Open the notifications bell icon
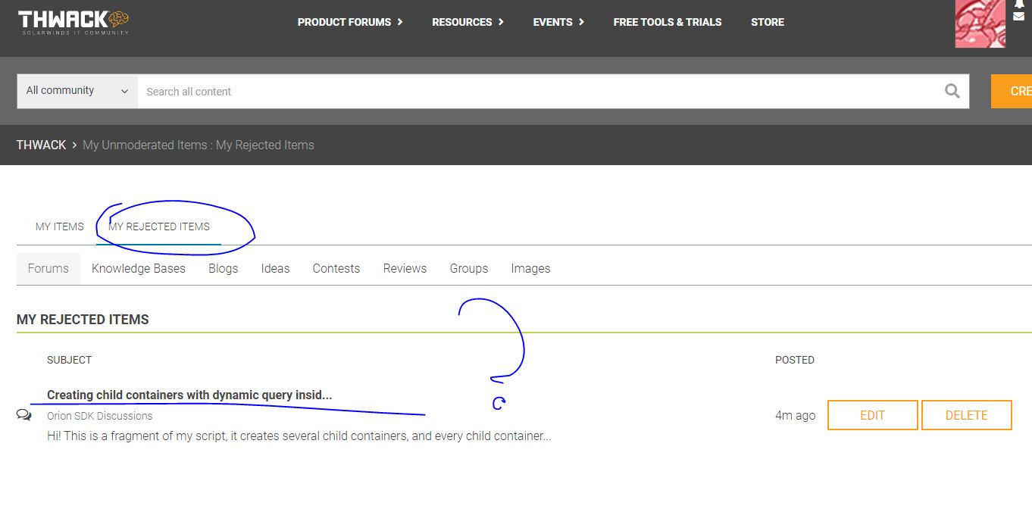The image size is (1032, 506). [1019, 4]
